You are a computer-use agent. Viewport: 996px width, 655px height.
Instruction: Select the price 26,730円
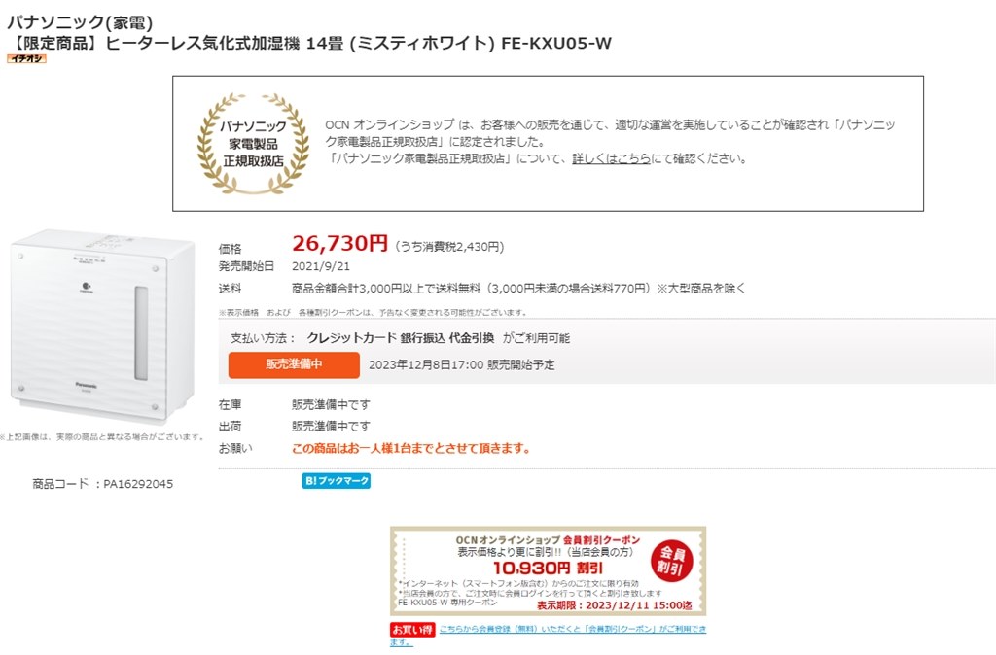[x=339, y=243]
